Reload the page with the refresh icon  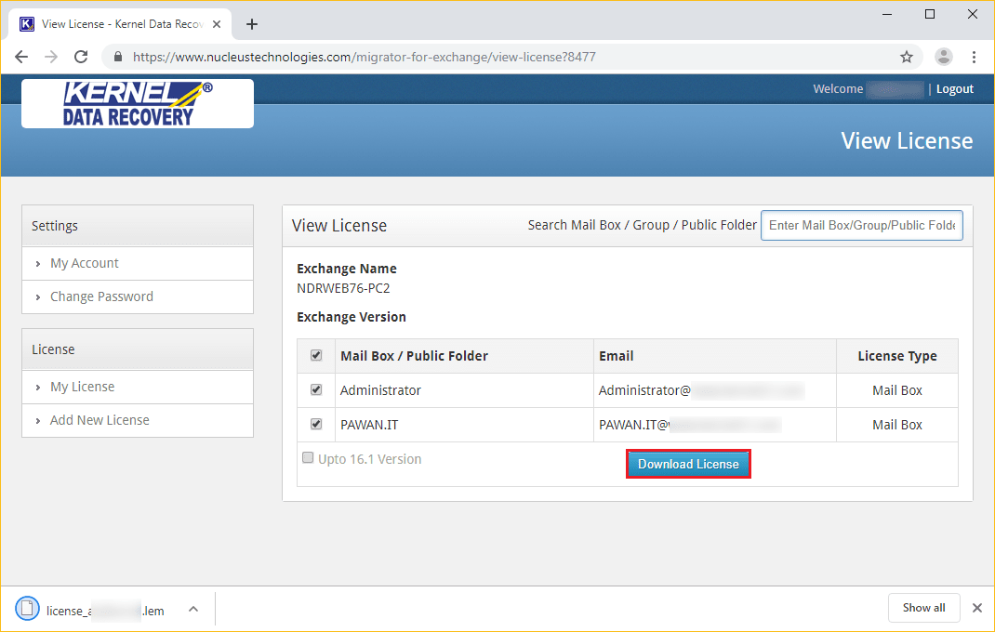point(81,57)
